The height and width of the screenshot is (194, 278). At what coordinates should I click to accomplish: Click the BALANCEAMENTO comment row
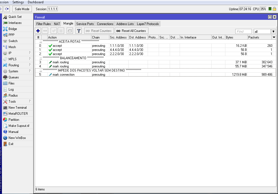point(155,58)
